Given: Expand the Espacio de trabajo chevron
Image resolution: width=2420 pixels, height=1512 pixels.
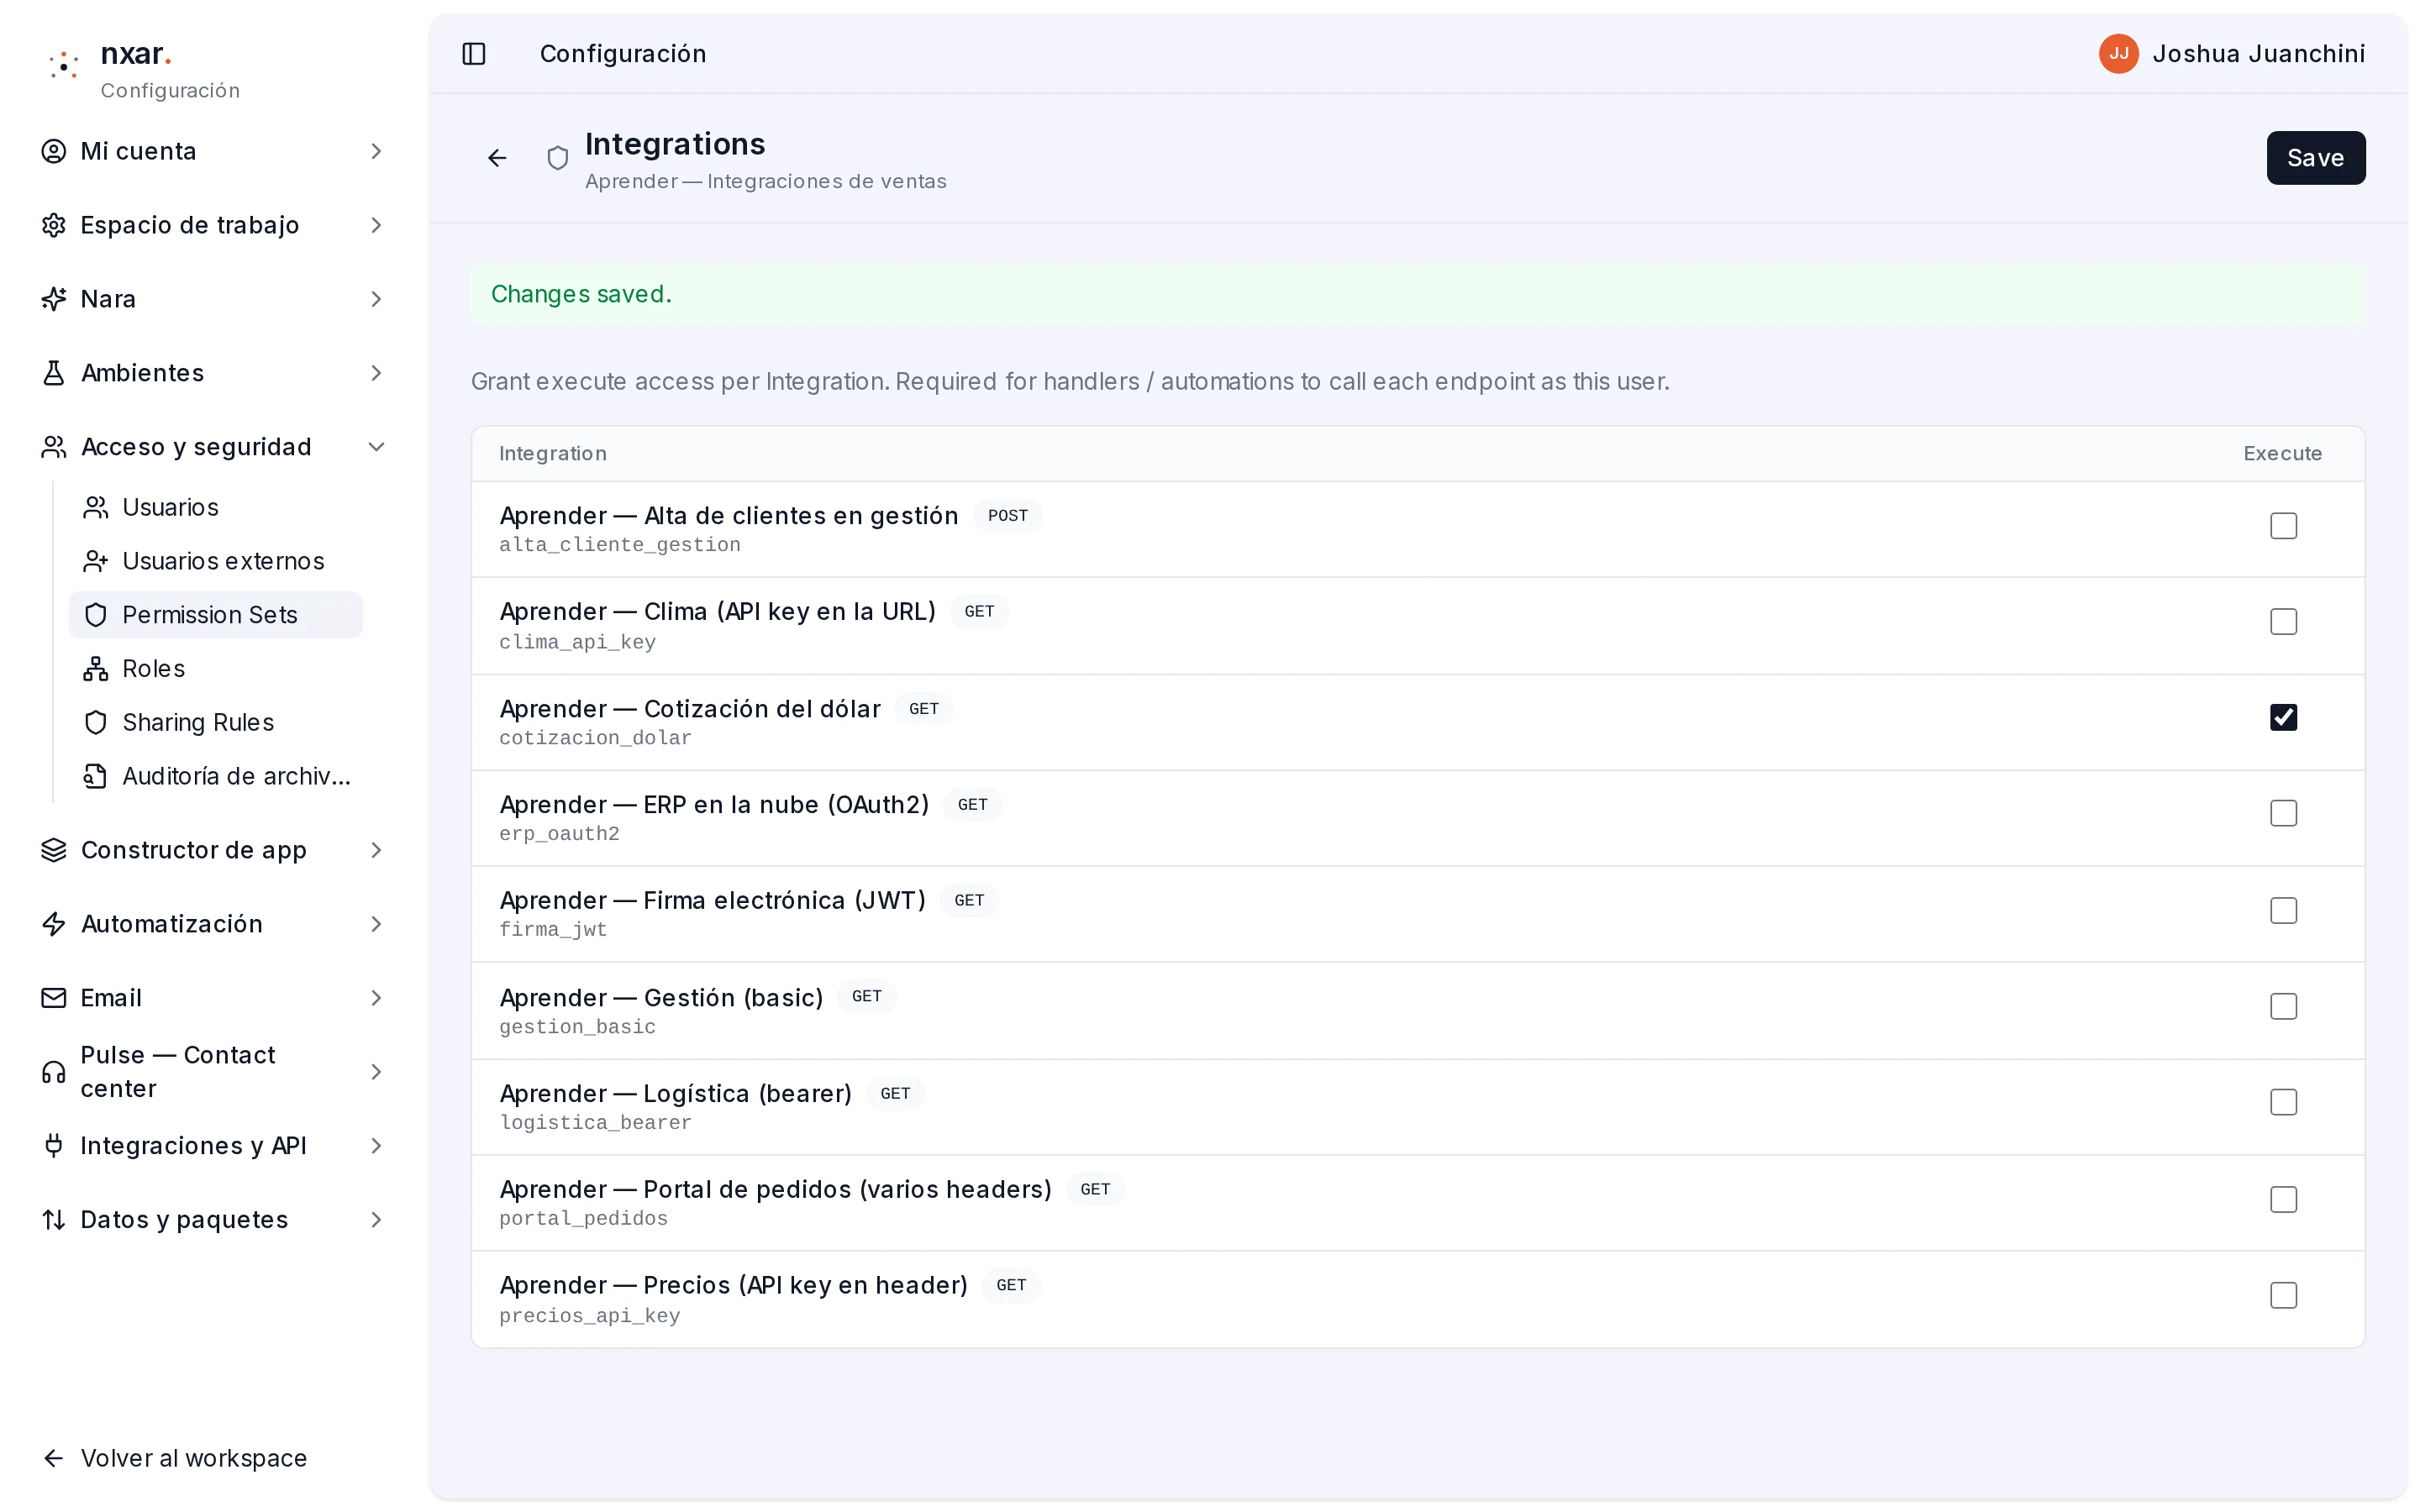Looking at the screenshot, I should click(x=376, y=225).
